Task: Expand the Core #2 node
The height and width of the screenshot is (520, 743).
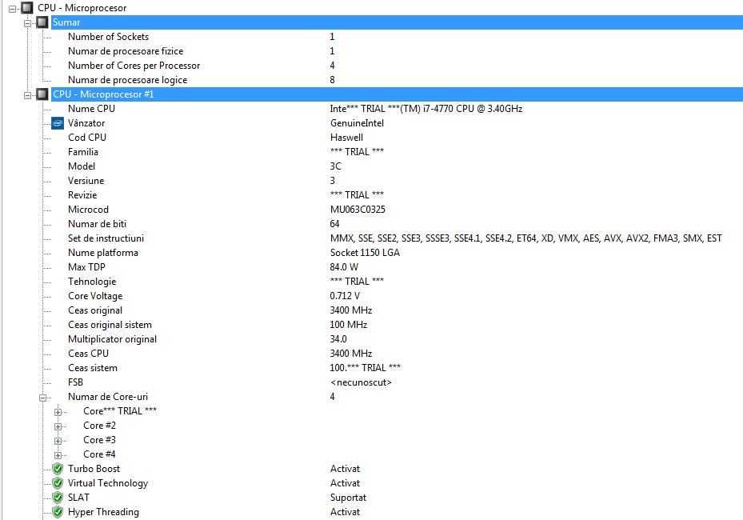Action: point(58,426)
